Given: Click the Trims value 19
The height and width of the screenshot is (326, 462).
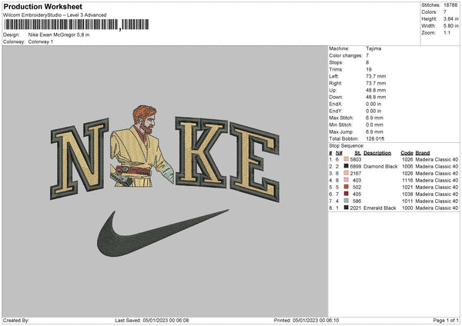Looking at the screenshot, I should point(369,69).
